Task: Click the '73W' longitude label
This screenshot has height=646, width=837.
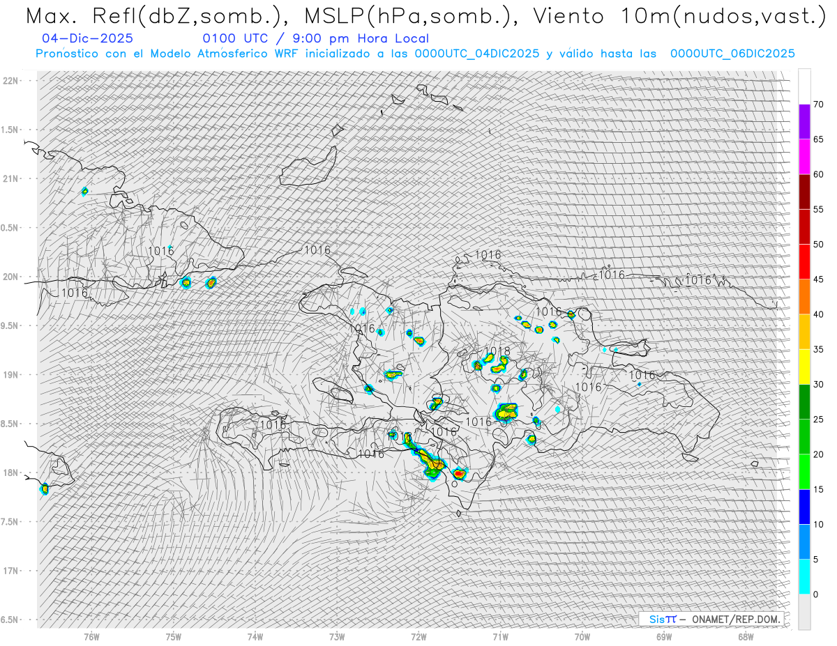Action: point(337,637)
